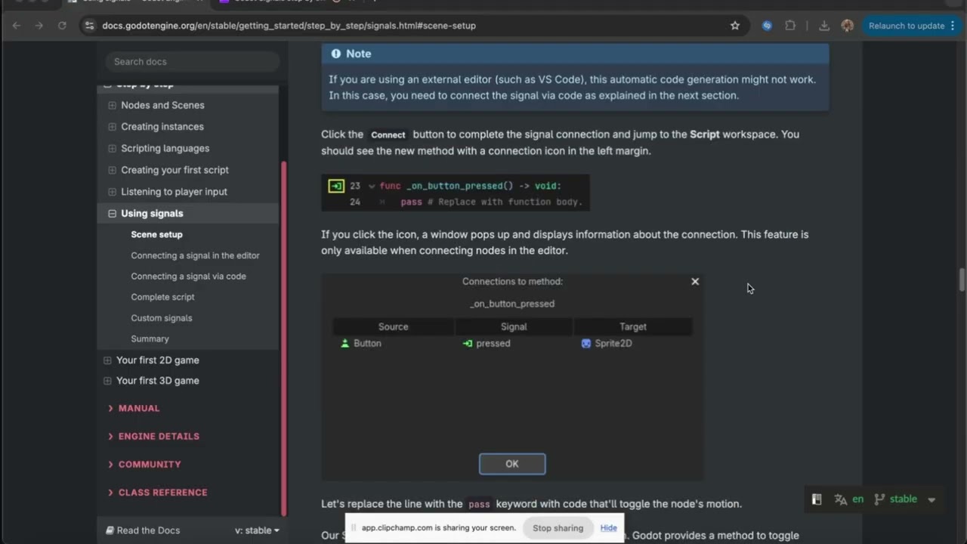Open the v: stable version dropdown

[x=257, y=530]
